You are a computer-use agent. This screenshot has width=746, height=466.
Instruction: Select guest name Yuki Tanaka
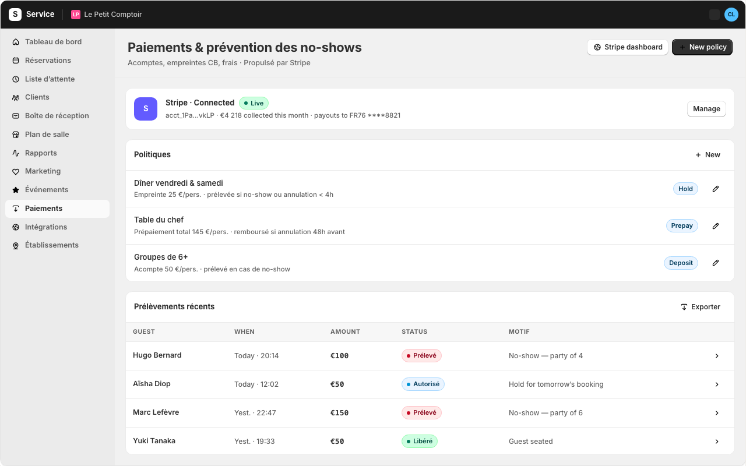(x=154, y=441)
